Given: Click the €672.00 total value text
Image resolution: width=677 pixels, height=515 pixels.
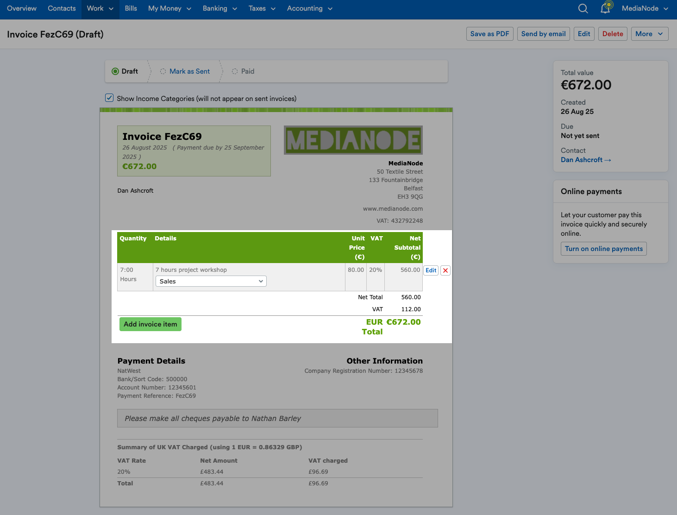Looking at the screenshot, I should 586,85.
